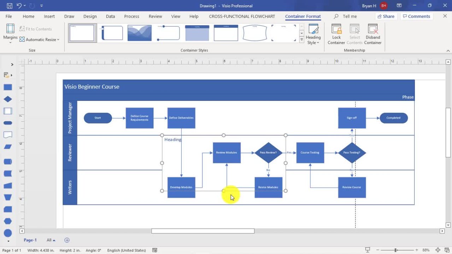Toggle macro recording in status bar
Viewport: 452px width, 254px height.
tap(154, 250)
